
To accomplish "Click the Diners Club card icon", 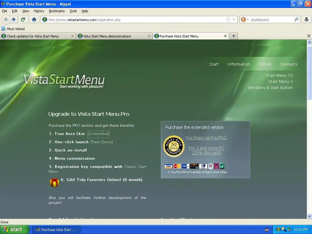I will tap(203, 166).
